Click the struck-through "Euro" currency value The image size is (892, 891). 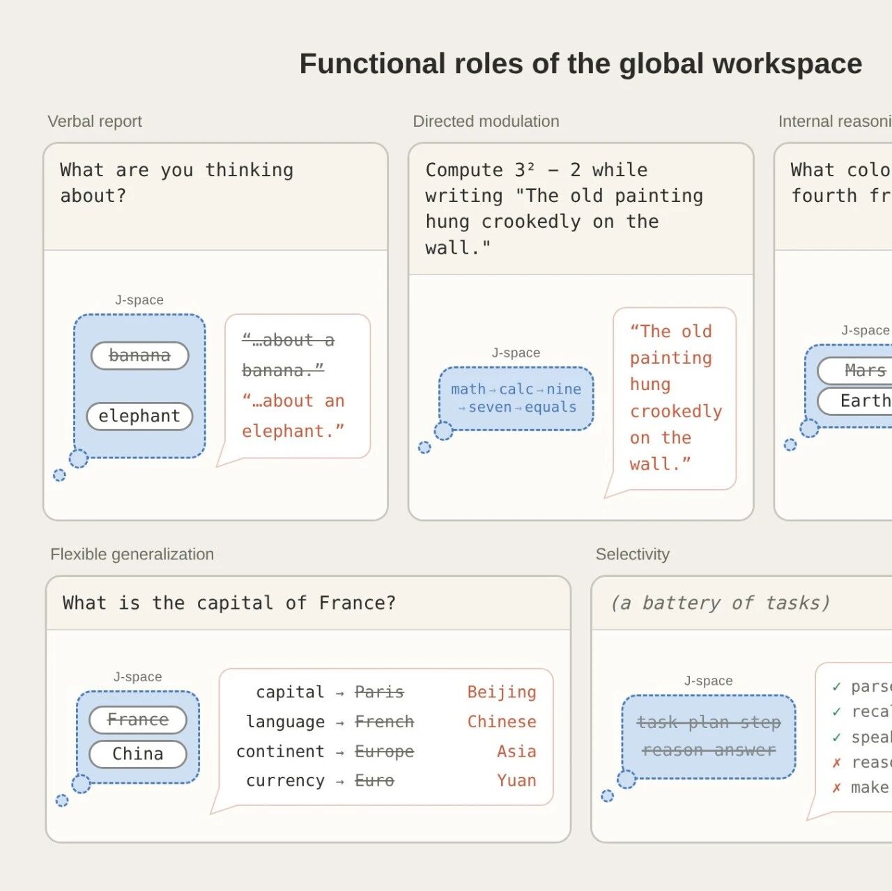pyautogui.click(x=374, y=781)
